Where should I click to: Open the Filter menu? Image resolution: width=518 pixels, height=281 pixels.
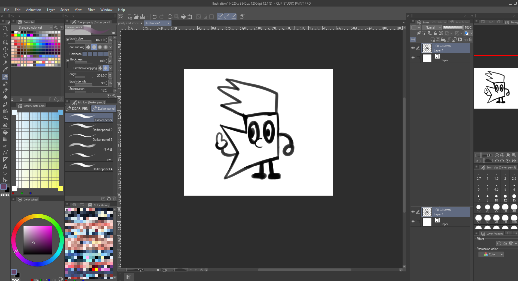click(91, 10)
